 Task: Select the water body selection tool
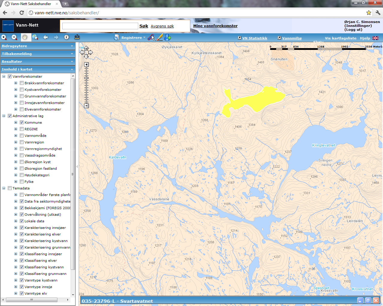(x=151, y=37)
